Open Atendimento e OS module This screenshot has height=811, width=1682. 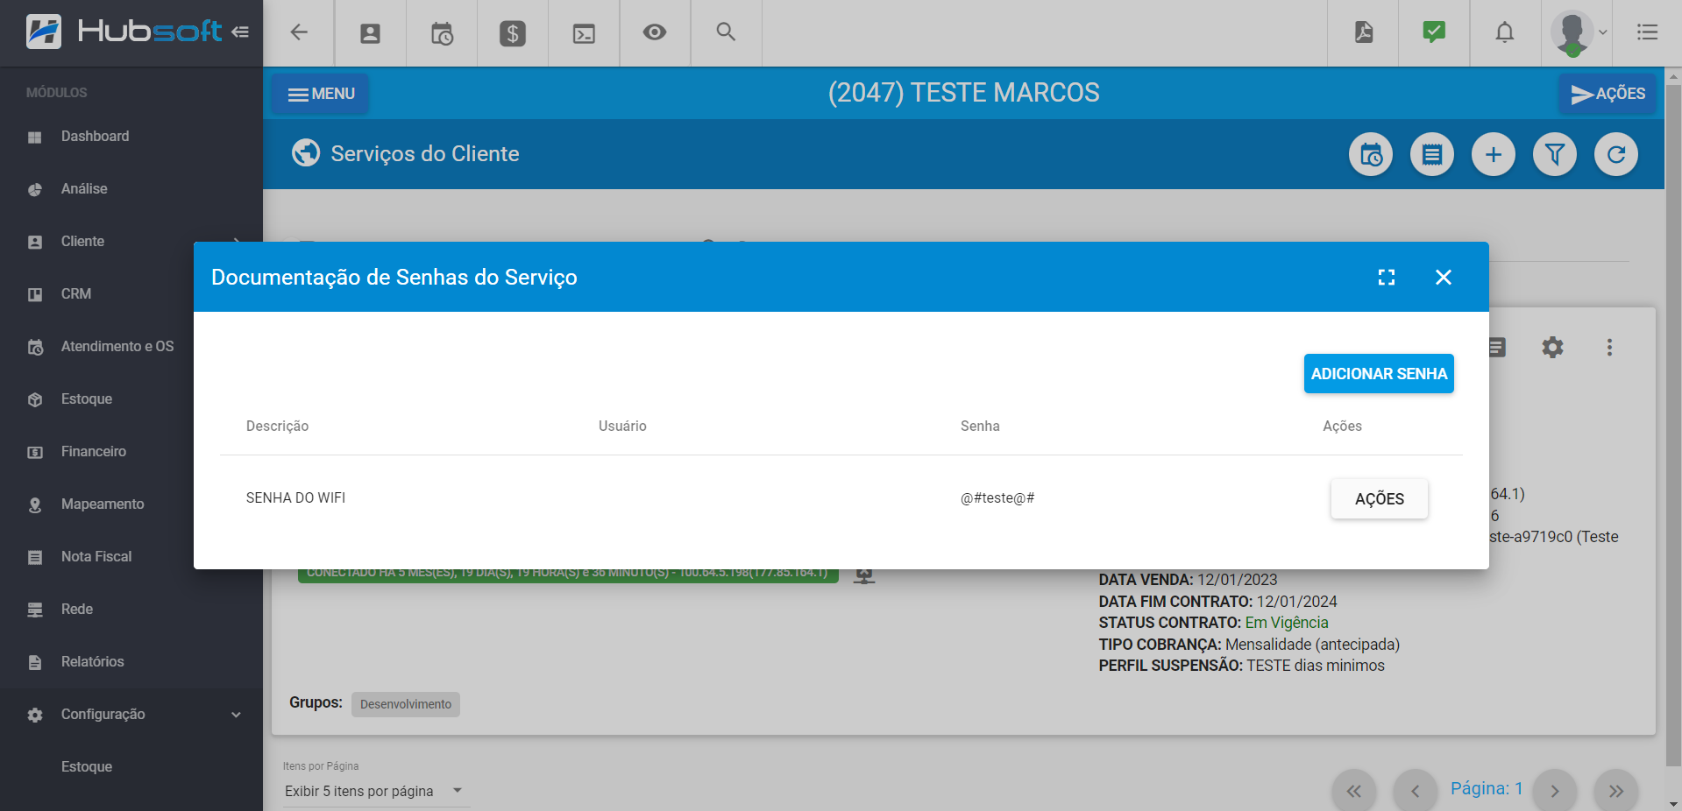pos(96,347)
